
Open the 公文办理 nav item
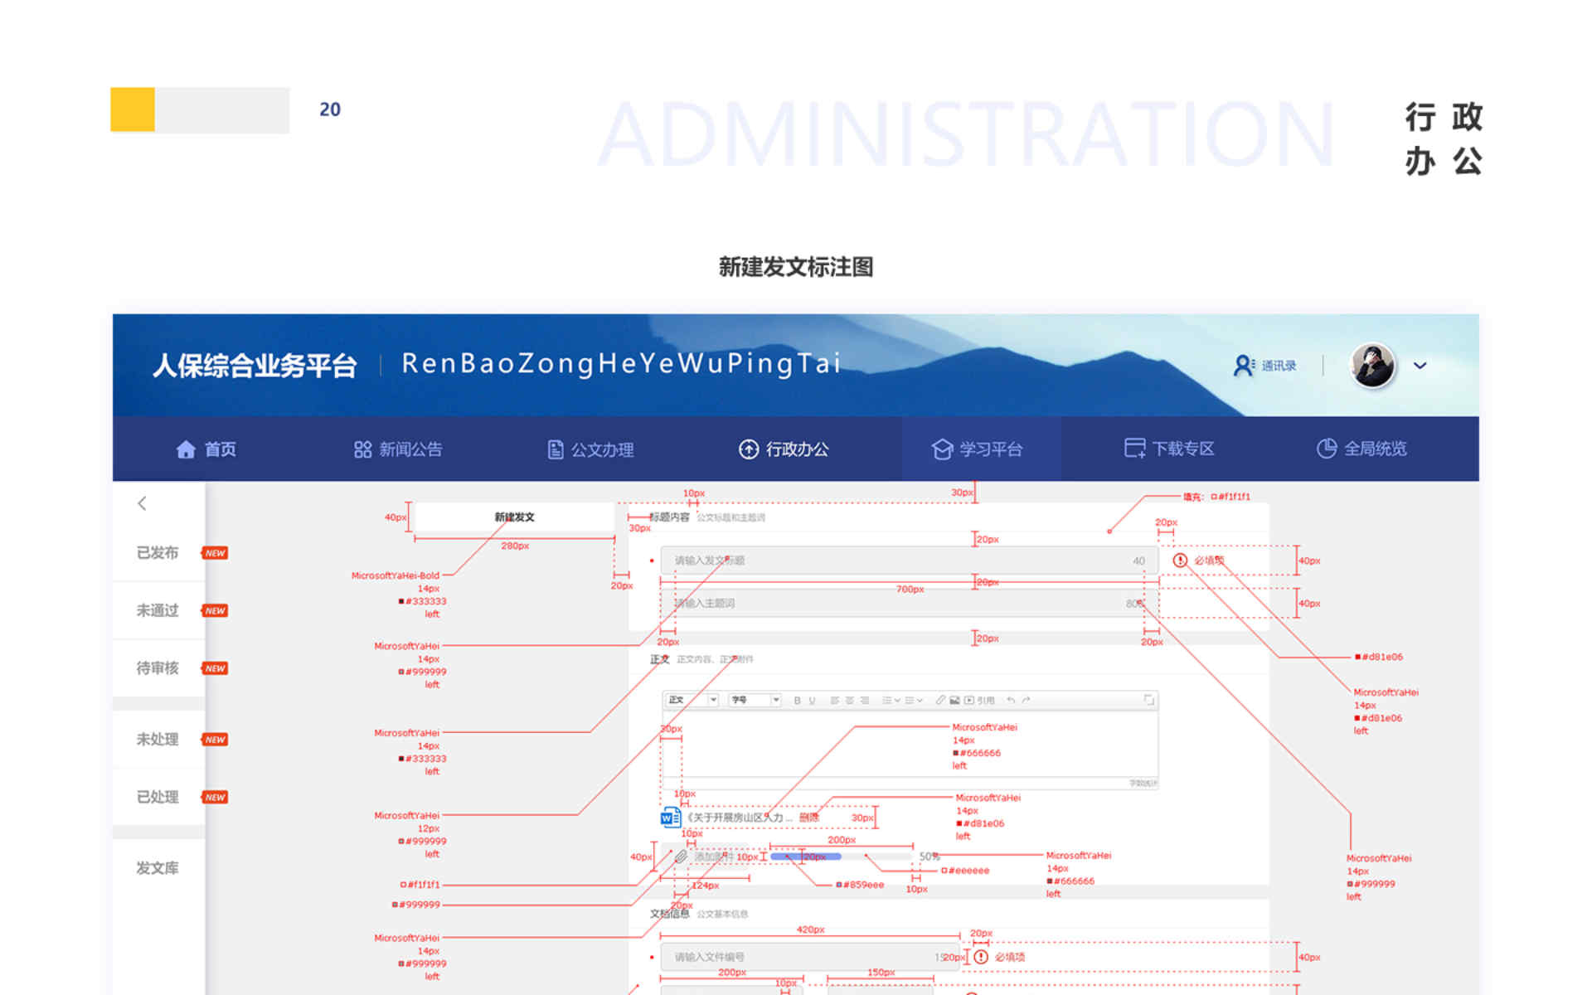tap(590, 449)
